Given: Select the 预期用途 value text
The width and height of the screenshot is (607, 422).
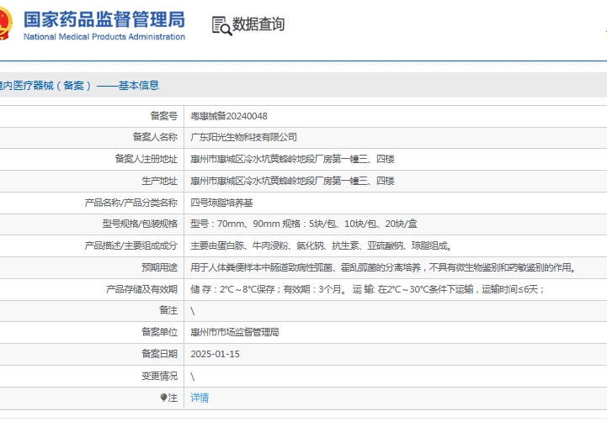Looking at the screenshot, I should point(384,267).
